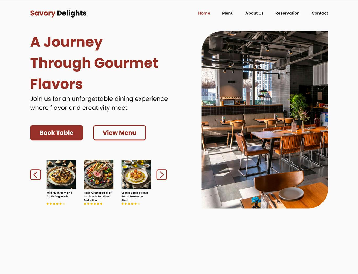Click the restaurant interior hero photo
358x274 pixels.
[x=265, y=120]
